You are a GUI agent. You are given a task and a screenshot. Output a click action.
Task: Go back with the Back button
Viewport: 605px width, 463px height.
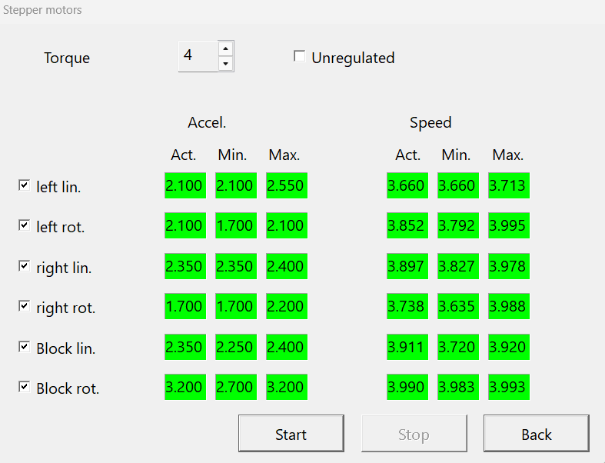click(537, 433)
